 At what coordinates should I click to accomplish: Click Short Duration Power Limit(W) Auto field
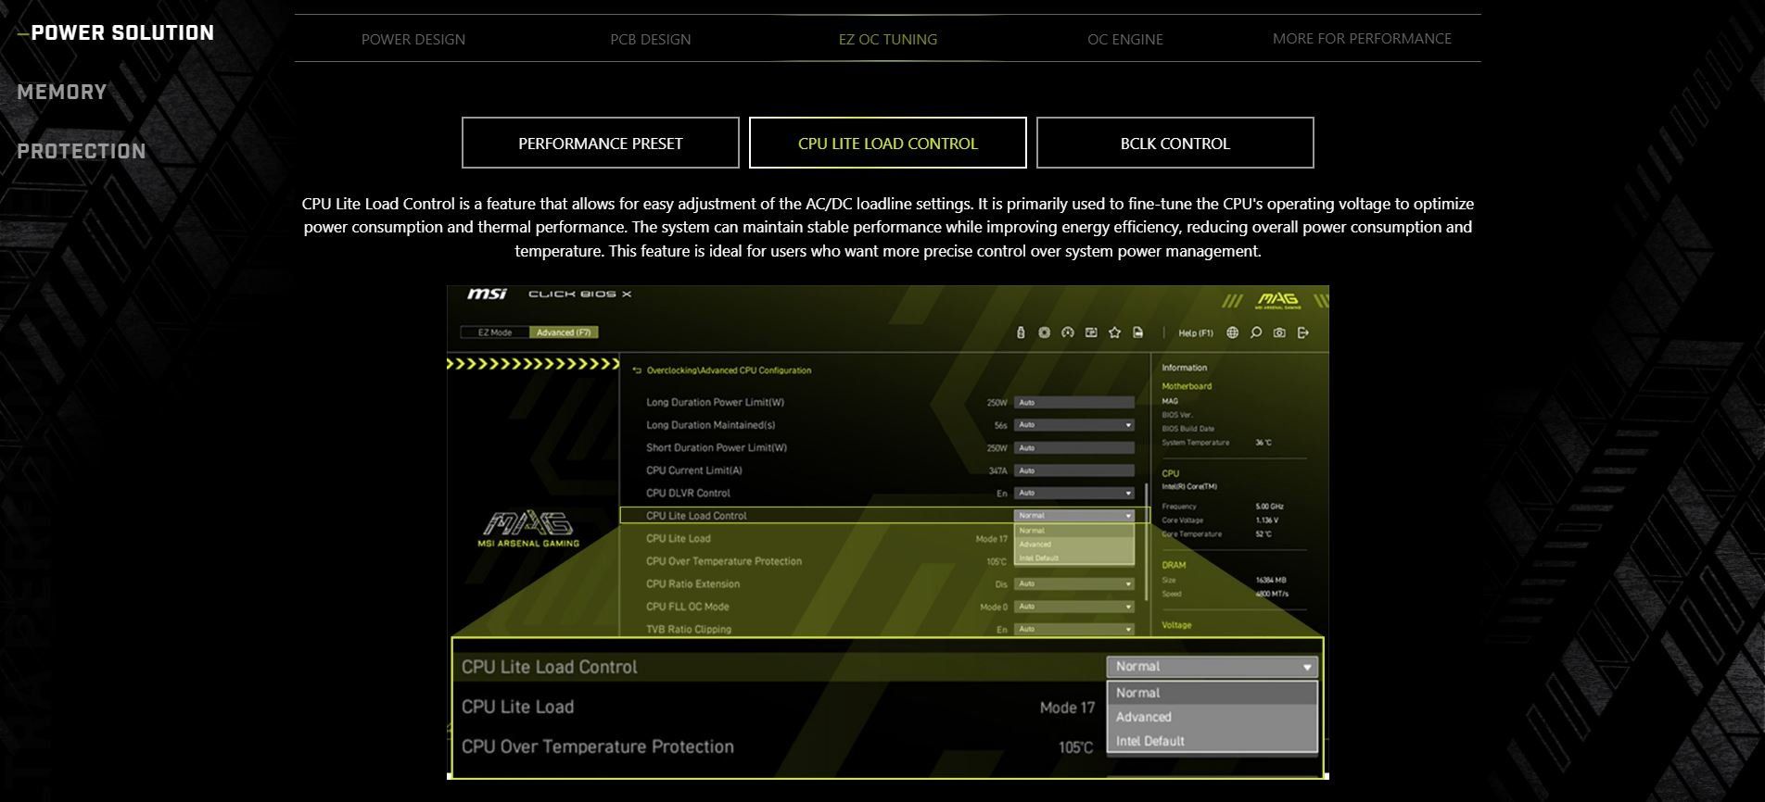pyautogui.click(x=1074, y=448)
